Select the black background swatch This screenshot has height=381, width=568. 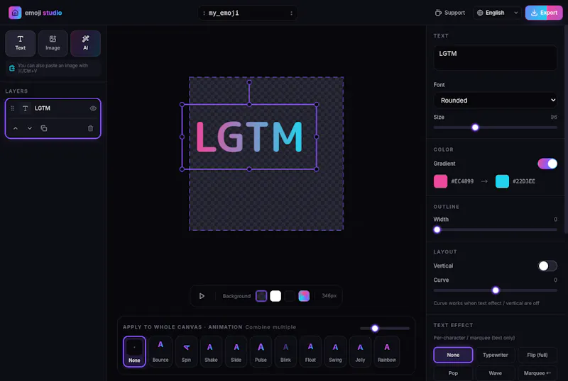pos(290,296)
